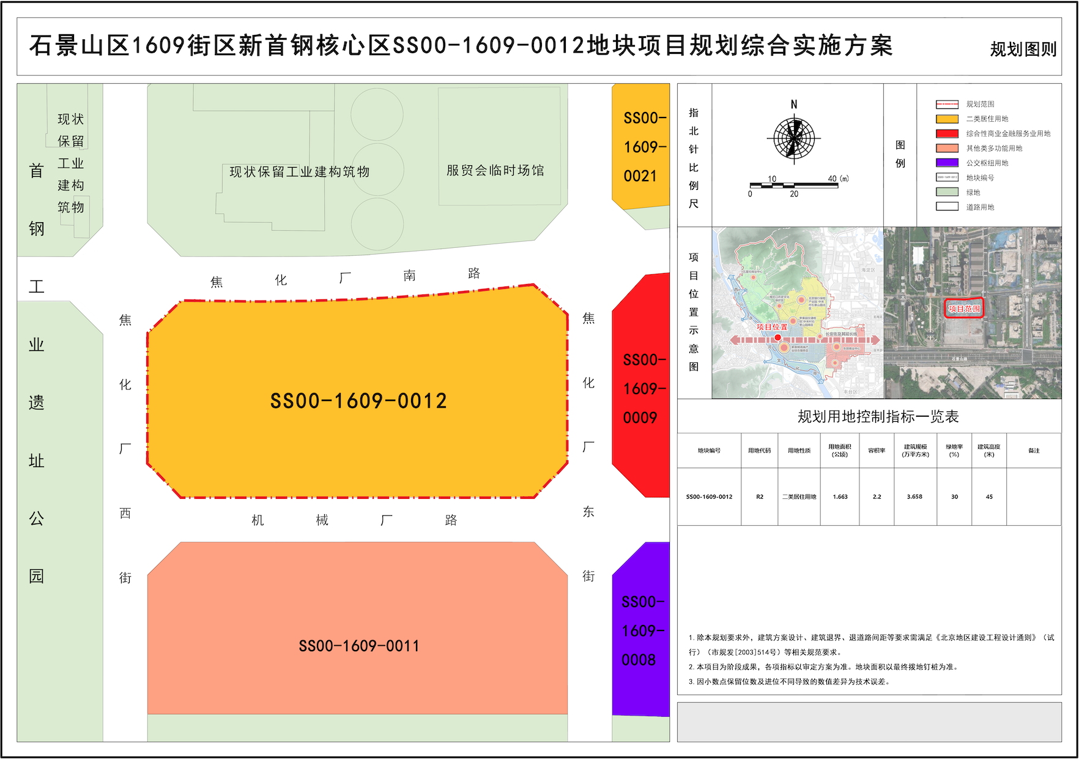Click the 30 green rate cell

click(954, 497)
